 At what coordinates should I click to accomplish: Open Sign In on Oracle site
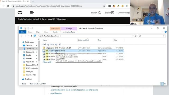[x=109, y=13]
